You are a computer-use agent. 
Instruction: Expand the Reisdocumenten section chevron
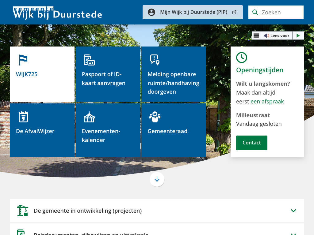(x=293, y=233)
